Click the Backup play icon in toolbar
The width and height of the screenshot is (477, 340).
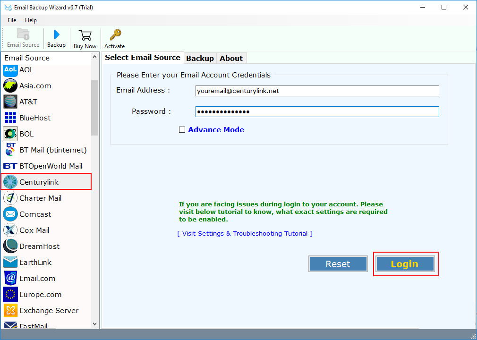tap(56, 34)
